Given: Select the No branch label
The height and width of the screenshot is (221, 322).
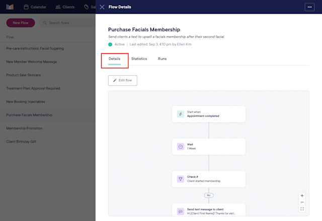Looking at the screenshot, I should pos(209,195).
